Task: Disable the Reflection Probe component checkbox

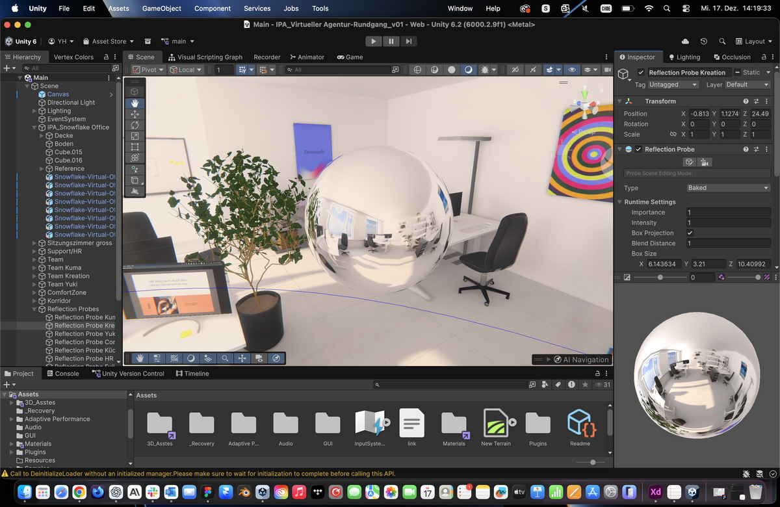Action: tap(638, 149)
